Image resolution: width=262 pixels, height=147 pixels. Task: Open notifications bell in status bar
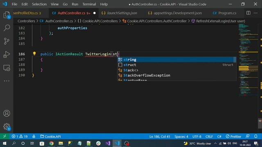pyautogui.click(x=256, y=136)
